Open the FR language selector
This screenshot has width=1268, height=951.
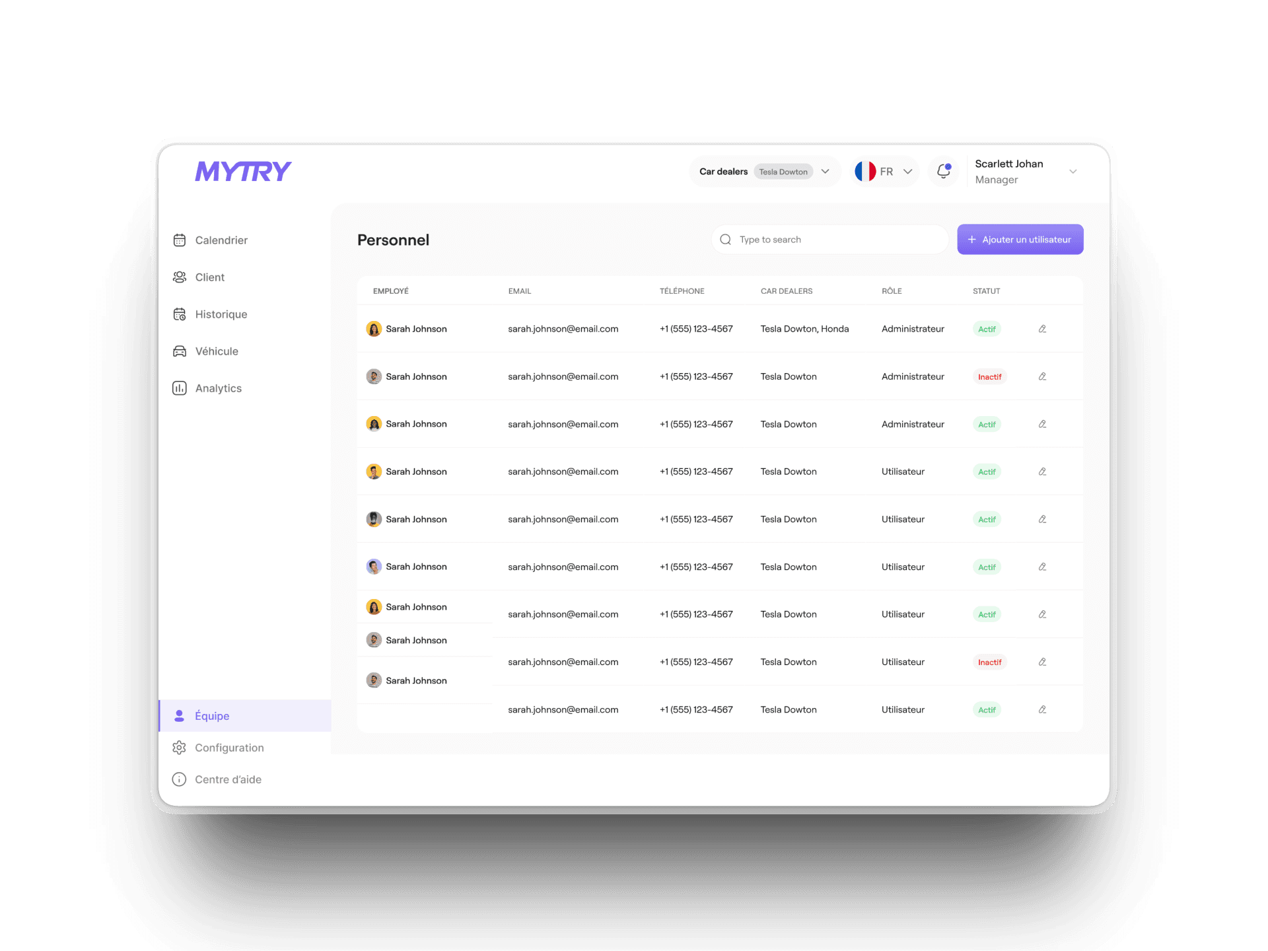click(885, 172)
